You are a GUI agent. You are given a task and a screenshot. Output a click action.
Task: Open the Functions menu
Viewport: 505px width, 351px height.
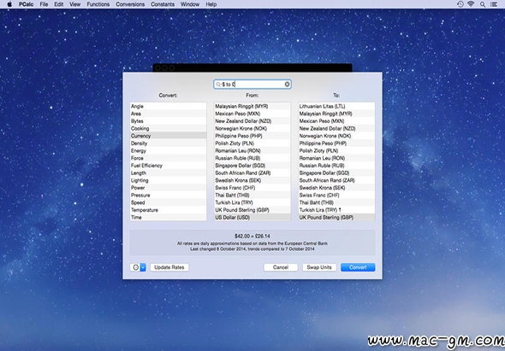point(98,4)
